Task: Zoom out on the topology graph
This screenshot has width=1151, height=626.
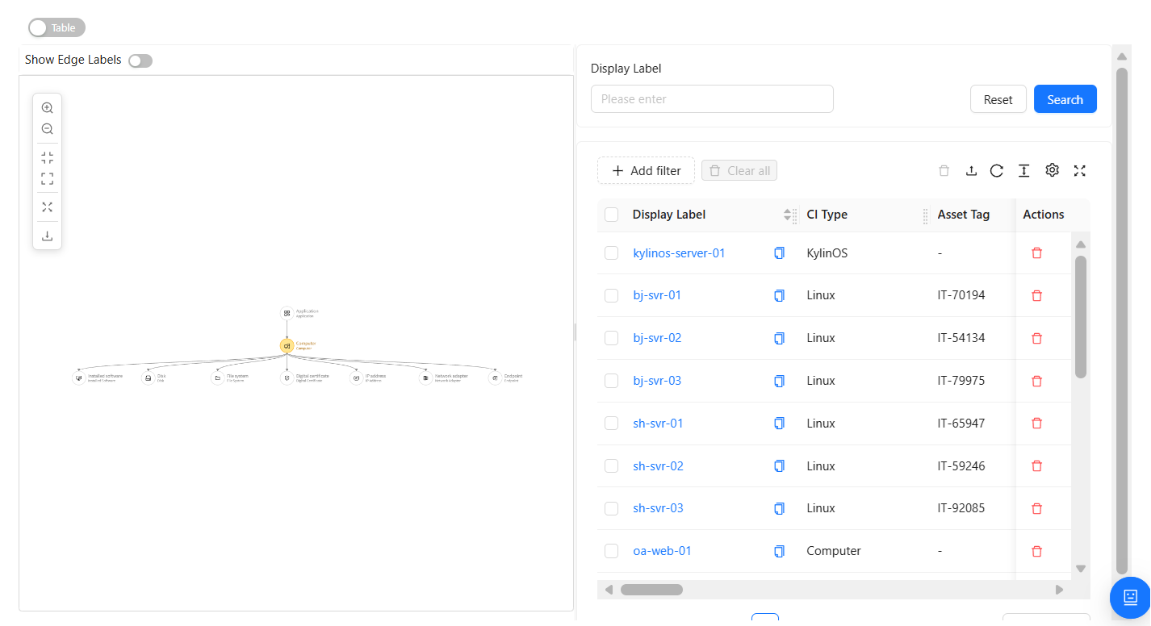Action: [x=47, y=129]
